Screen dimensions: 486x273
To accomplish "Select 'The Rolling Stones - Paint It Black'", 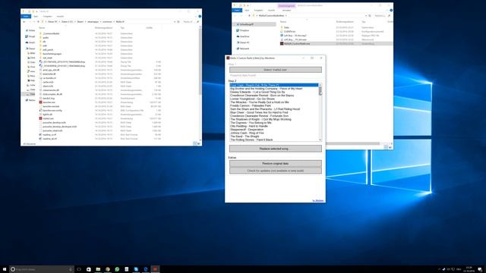I will [x=251, y=140].
